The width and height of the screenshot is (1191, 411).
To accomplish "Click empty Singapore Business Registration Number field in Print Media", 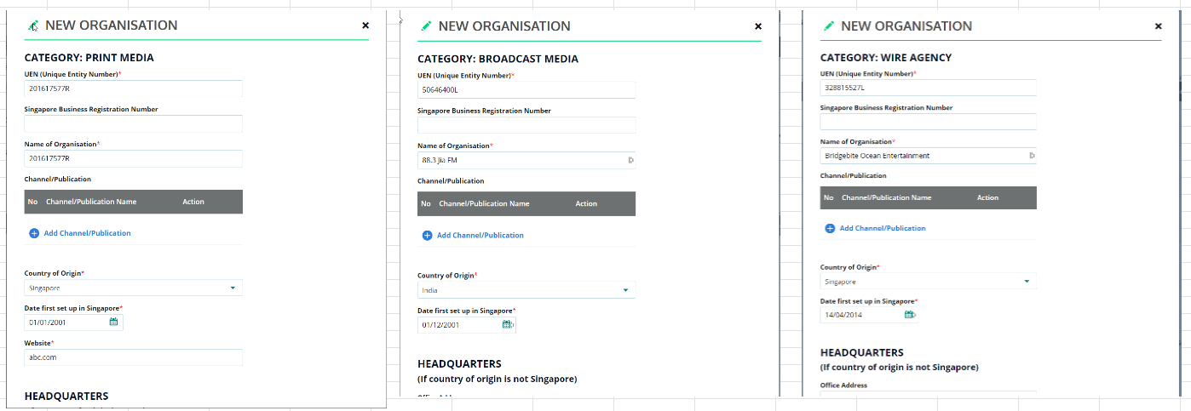I will [x=133, y=124].
